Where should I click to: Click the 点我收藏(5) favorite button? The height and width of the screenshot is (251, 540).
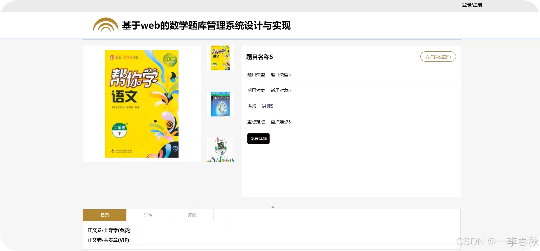click(x=438, y=57)
